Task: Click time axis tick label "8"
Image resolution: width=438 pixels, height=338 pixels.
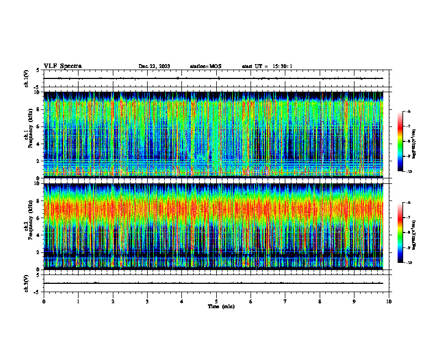Action: pos(320,302)
